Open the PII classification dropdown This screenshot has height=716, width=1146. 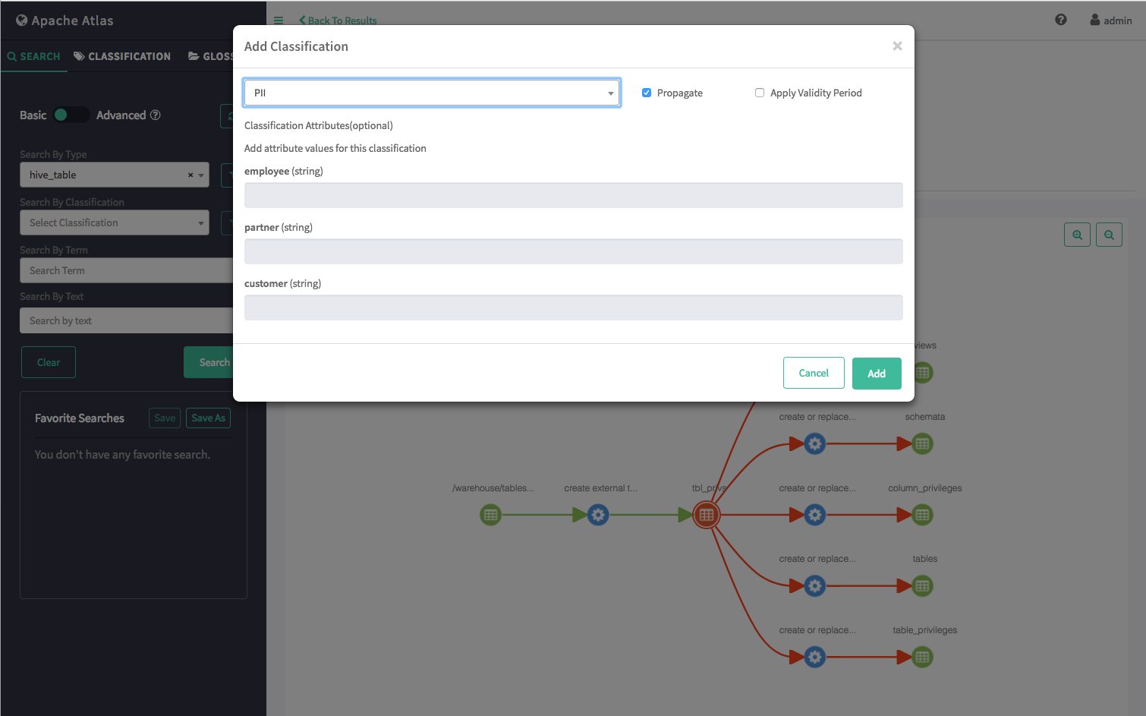coord(432,93)
